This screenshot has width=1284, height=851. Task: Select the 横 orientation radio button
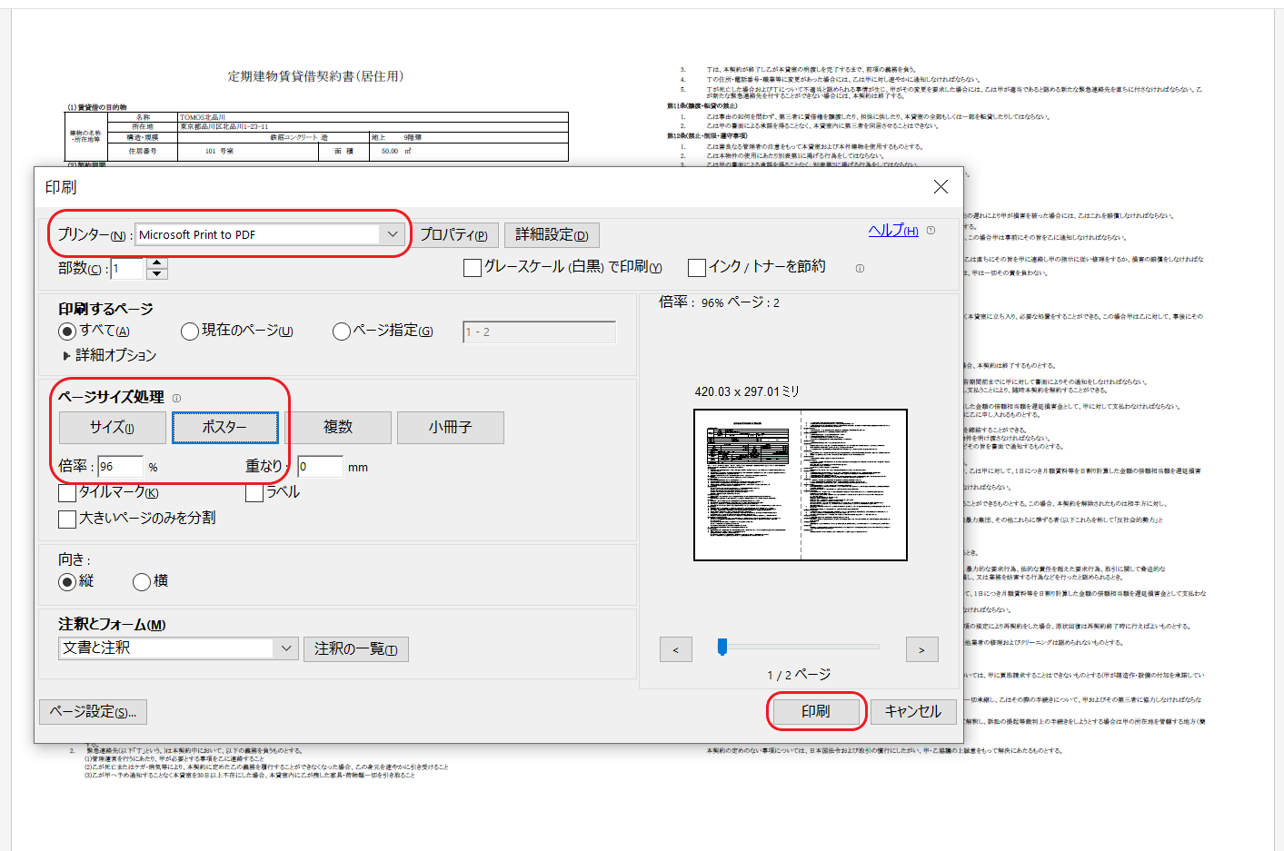[x=142, y=582]
